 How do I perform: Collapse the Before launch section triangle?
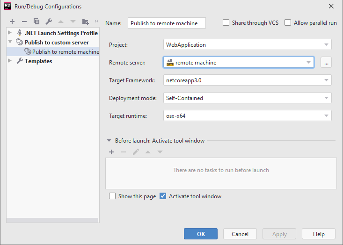[x=109, y=141]
